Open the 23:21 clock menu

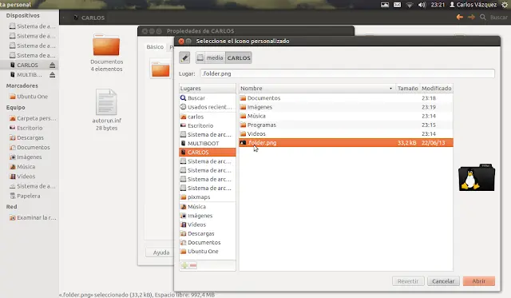tap(438, 5)
